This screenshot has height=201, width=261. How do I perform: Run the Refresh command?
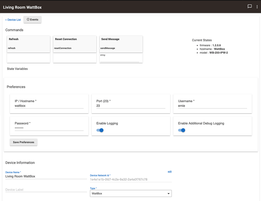coord(28,44)
